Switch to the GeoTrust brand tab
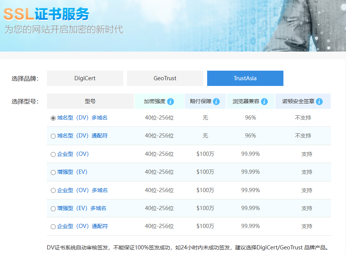 point(165,78)
